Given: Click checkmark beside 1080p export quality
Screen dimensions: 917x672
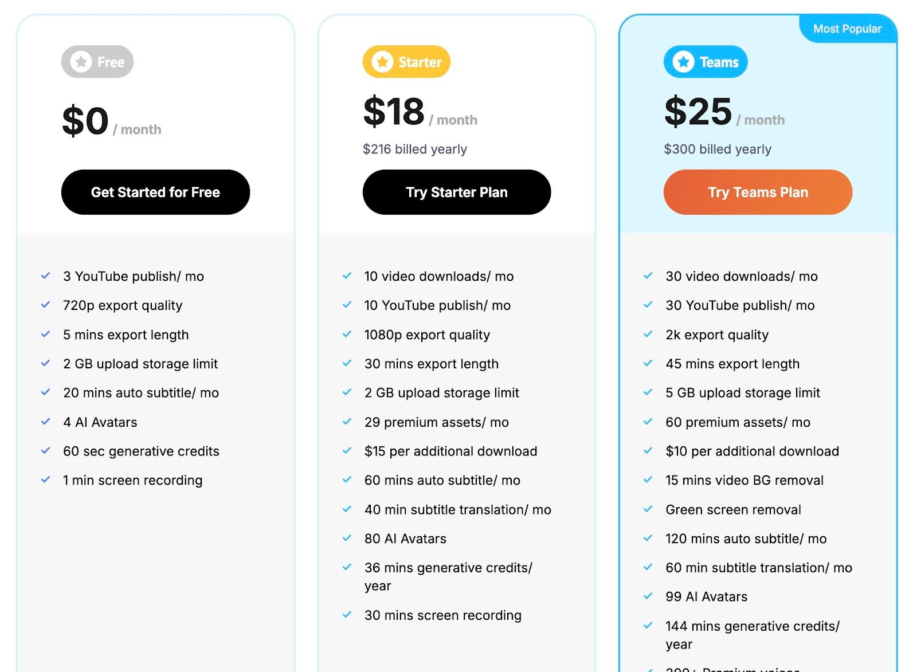Looking at the screenshot, I should click(x=347, y=334).
